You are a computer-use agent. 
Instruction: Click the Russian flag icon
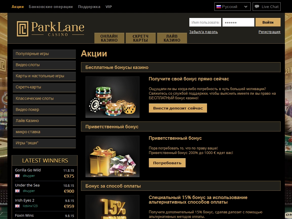coord(219,7)
